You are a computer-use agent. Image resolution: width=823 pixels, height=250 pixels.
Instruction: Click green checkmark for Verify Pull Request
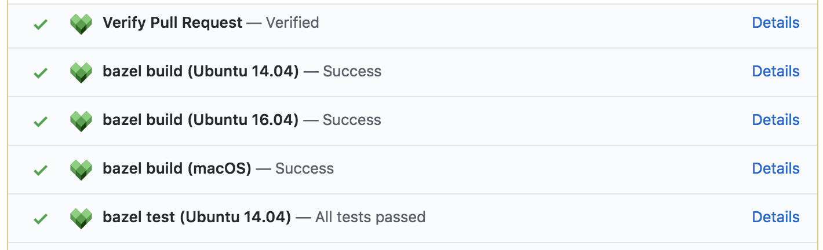point(40,25)
